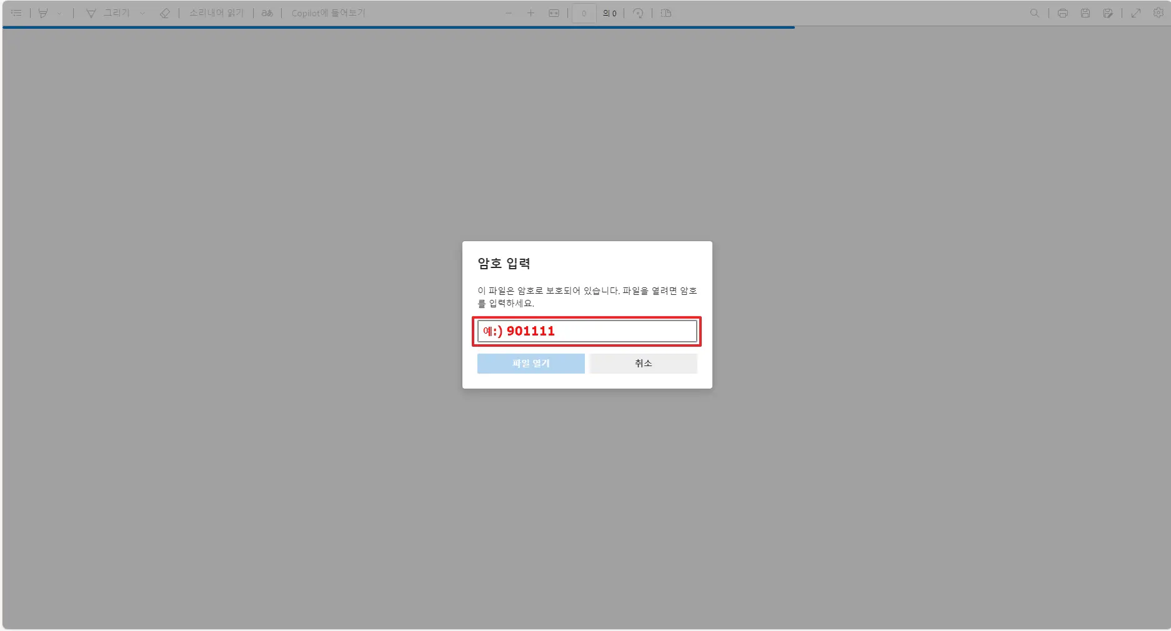Click the search magnifier icon
This screenshot has height=631, width=1171.
click(x=1035, y=13)
